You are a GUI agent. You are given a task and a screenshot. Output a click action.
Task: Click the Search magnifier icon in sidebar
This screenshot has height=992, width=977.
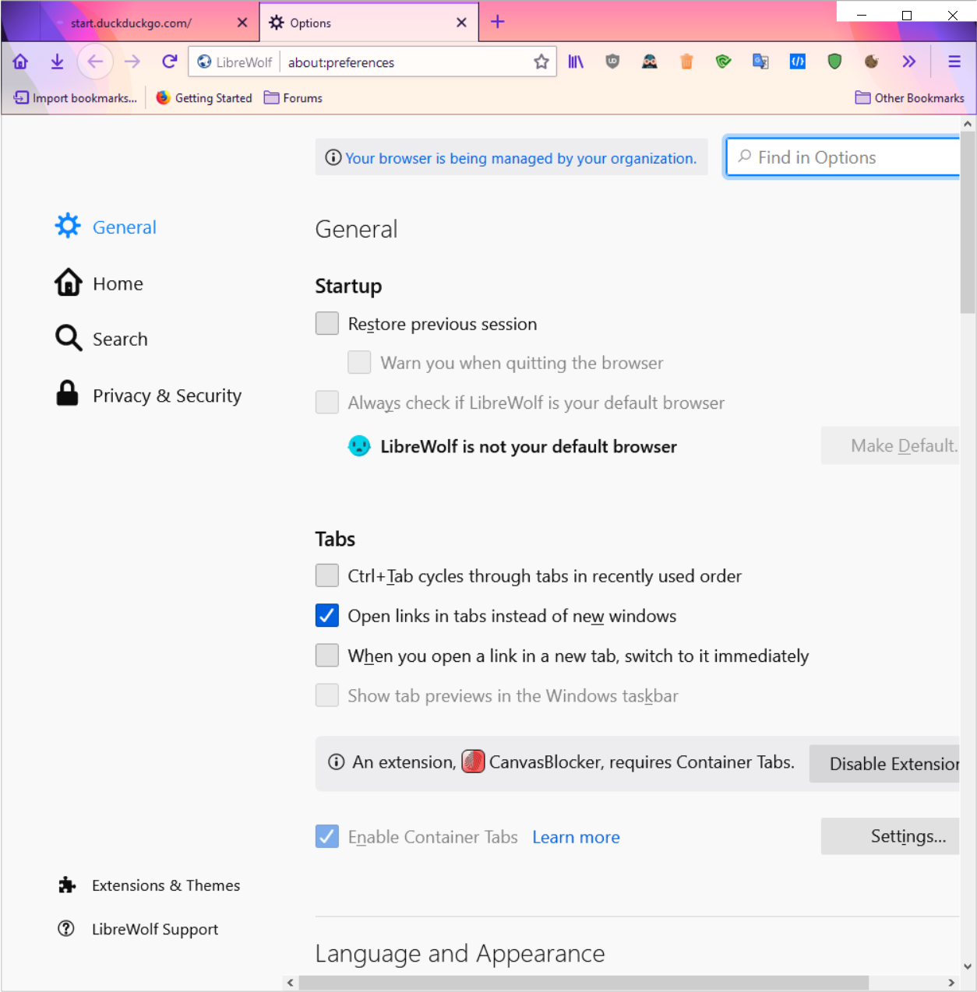[69, 338]
